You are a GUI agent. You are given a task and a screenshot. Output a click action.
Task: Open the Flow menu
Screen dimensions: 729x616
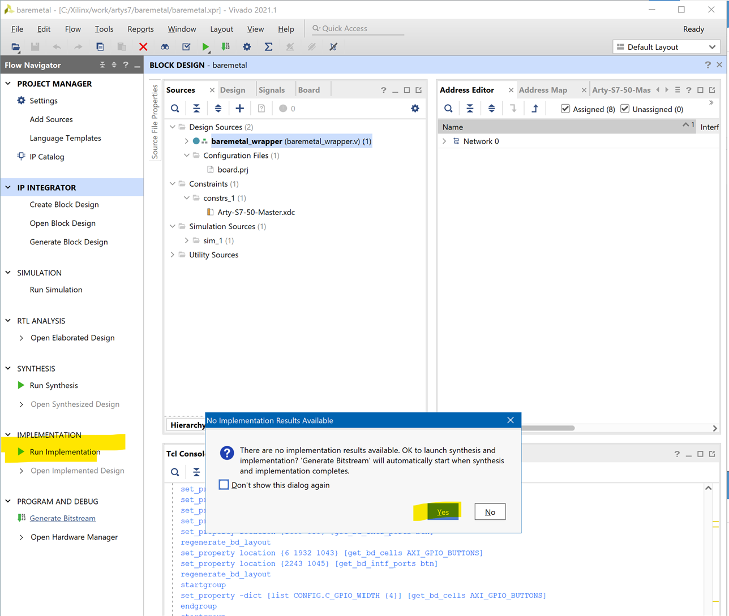72,29
